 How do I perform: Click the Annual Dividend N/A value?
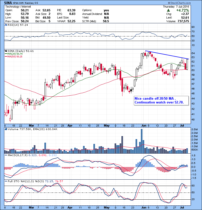[x=107, y=14]
